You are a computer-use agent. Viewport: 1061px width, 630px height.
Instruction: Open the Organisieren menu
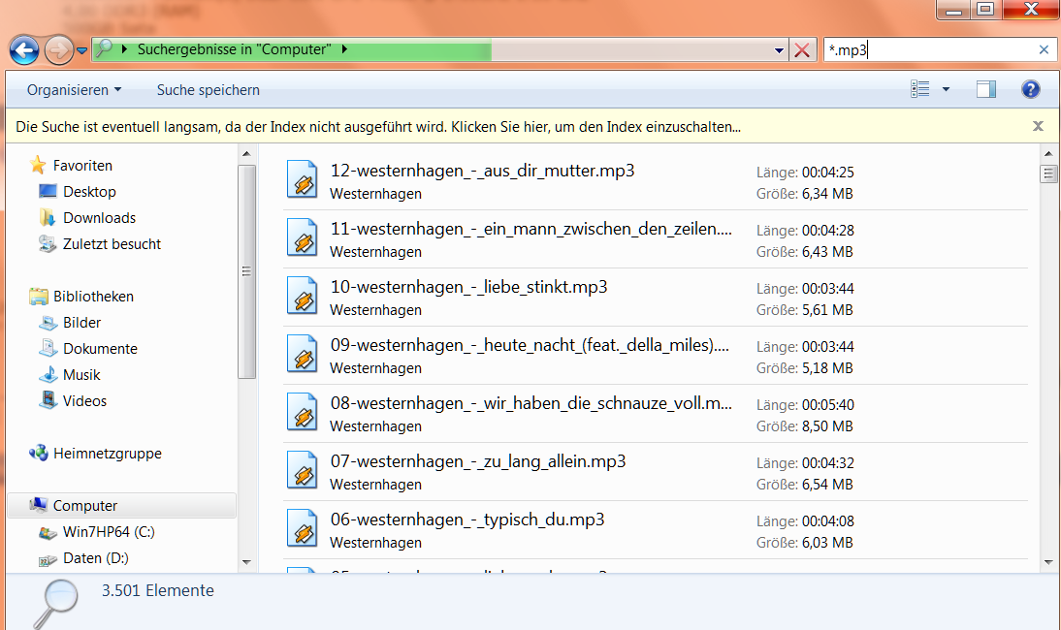[74, 90]
